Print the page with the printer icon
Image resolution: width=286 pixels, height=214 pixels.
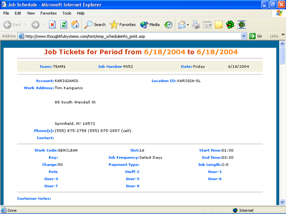tap(196, 24)
